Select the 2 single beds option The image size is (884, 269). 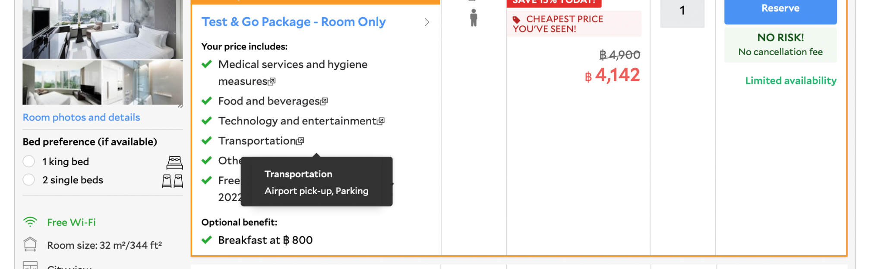29,179
